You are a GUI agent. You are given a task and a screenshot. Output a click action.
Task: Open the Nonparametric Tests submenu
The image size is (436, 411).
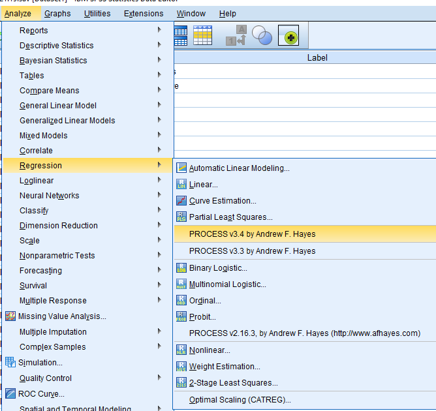click(88, 255)
